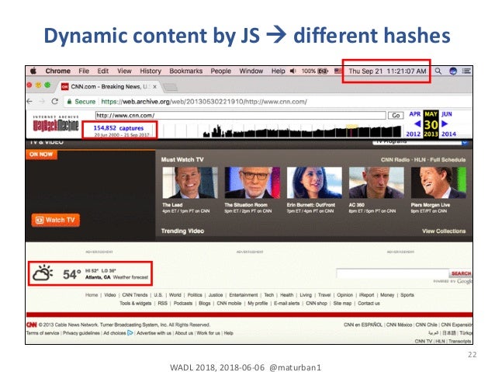Open the TV Programs dropdown
The image size is (495, 372).
(x=420, y=142)
